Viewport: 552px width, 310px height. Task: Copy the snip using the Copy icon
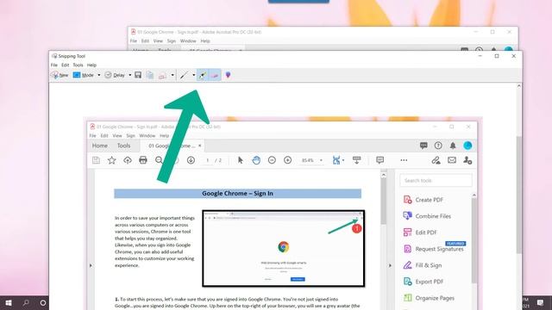click(x=150, y=75)
